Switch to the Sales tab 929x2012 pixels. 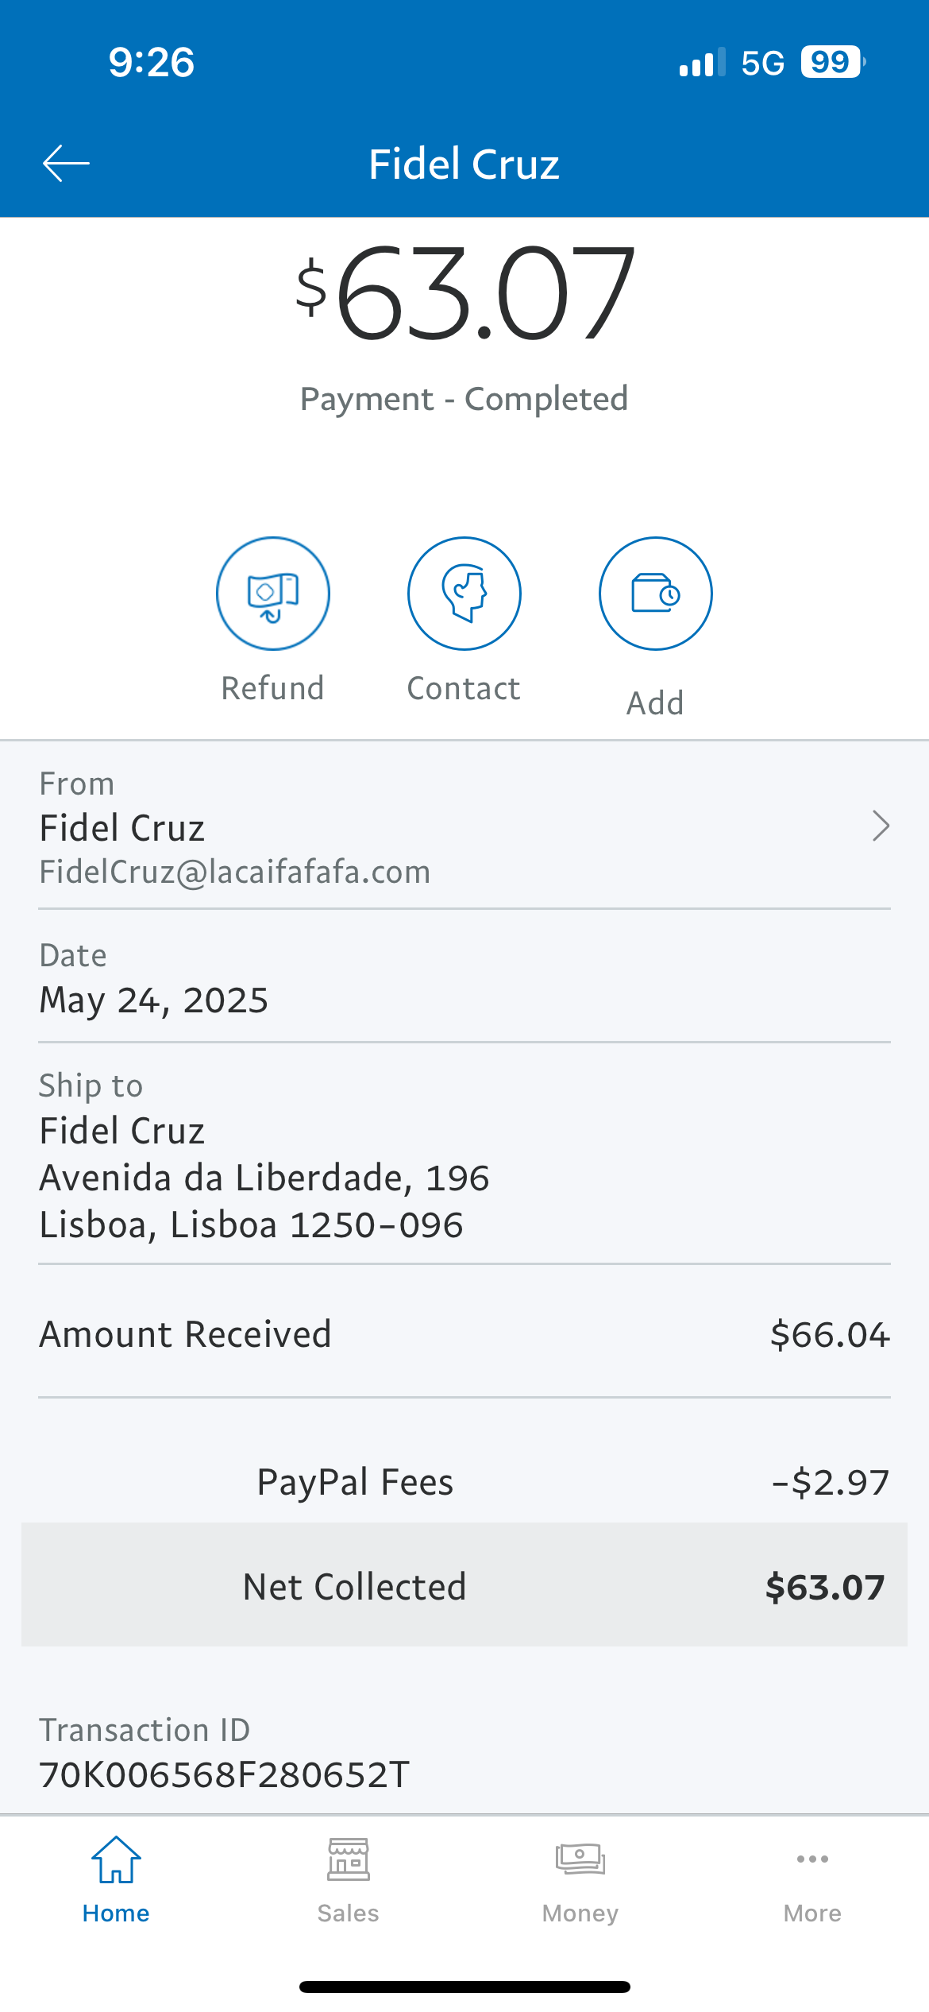[x=348, y=1879]
